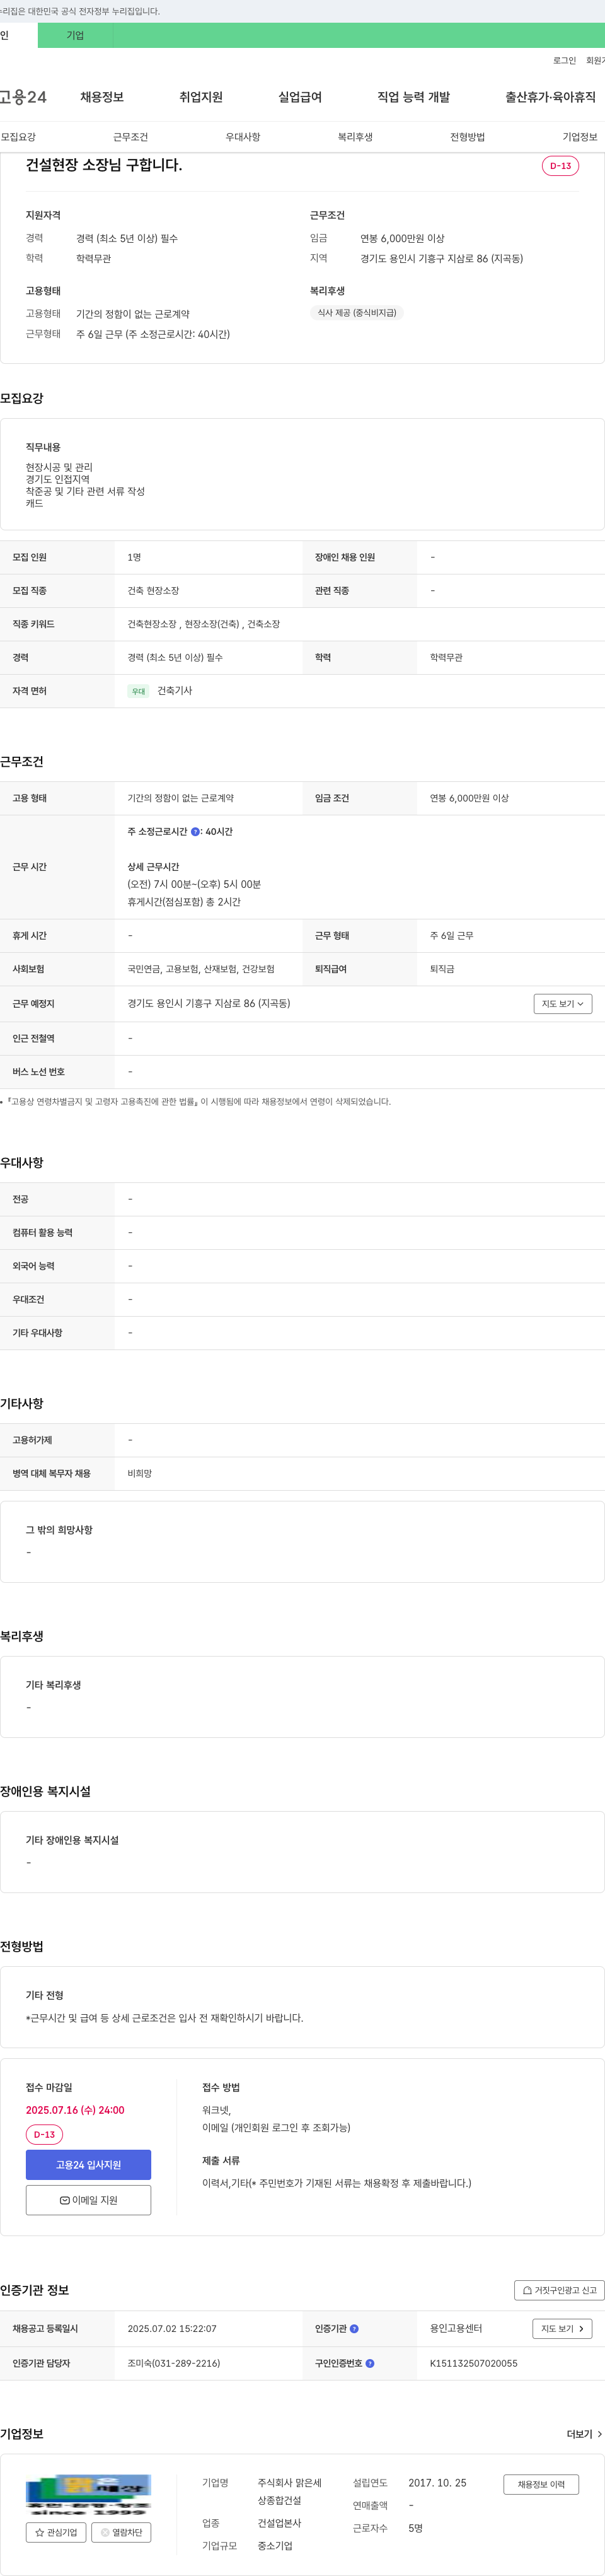
Task: Open the 기업 tab in the green bar
Action: pos(75,35)
